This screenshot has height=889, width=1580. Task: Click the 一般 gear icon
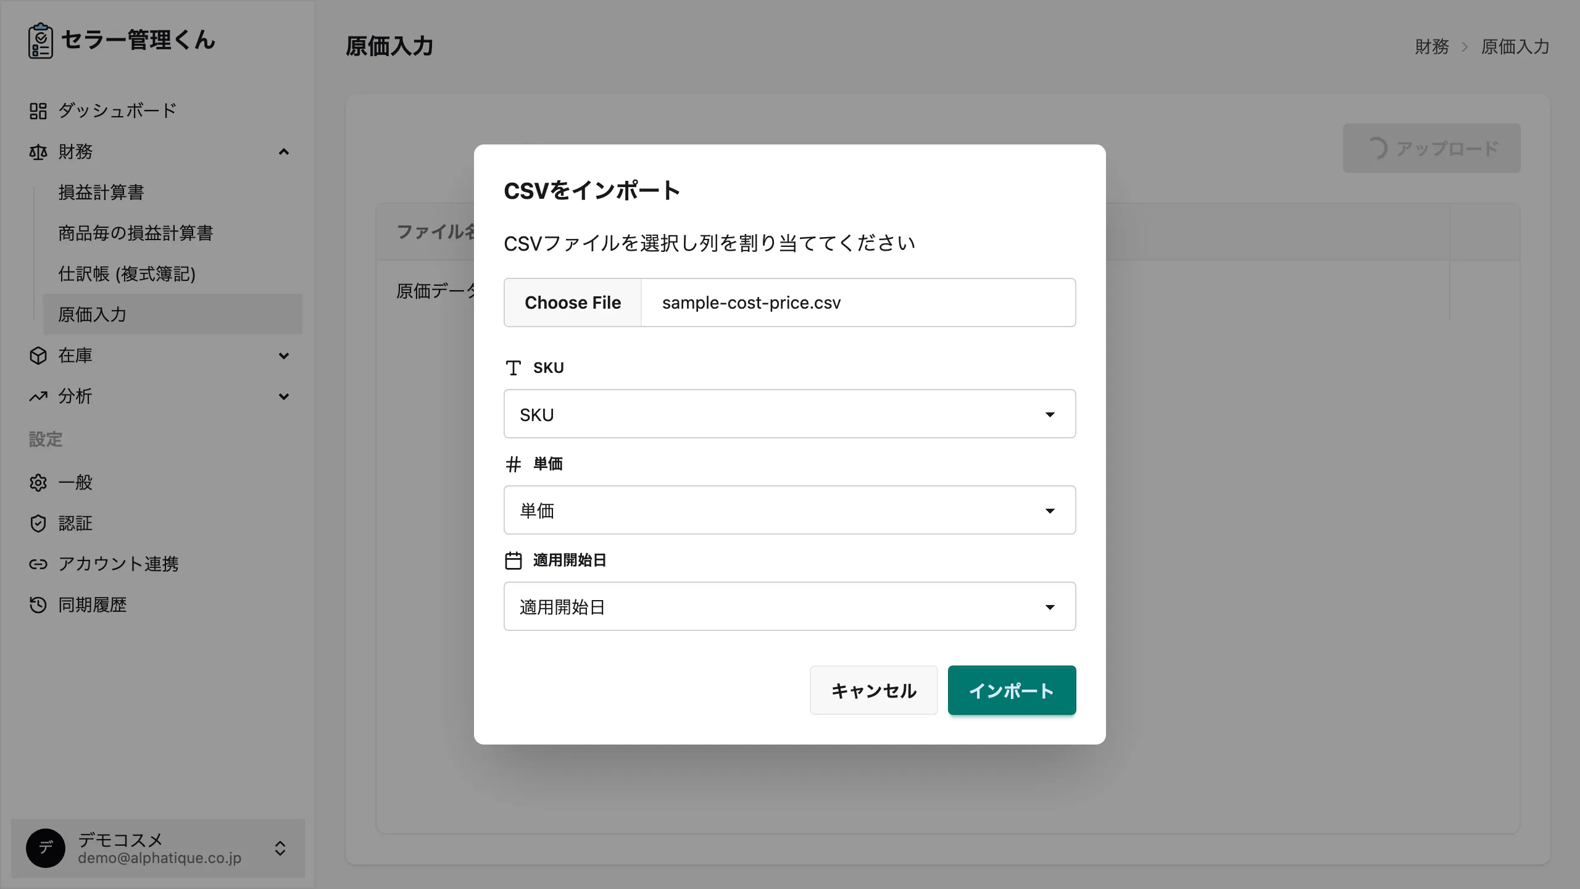tap(38, 483)
